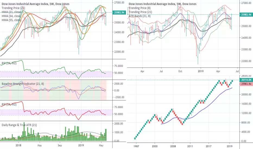Screen dimensions: 253x149
Task: Click the 27000.00 level on left price scale
Action: point(119,3)
